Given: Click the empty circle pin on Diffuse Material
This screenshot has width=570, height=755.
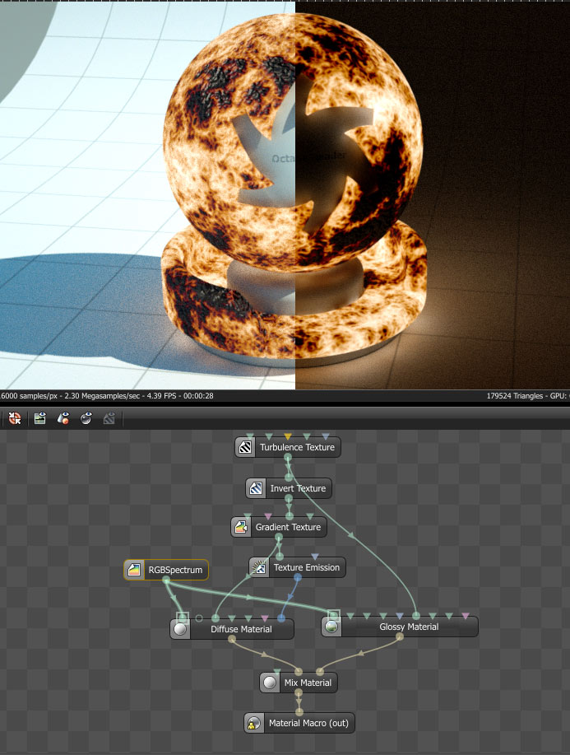Looking at the screenshot, I should (x=199, y=618).
